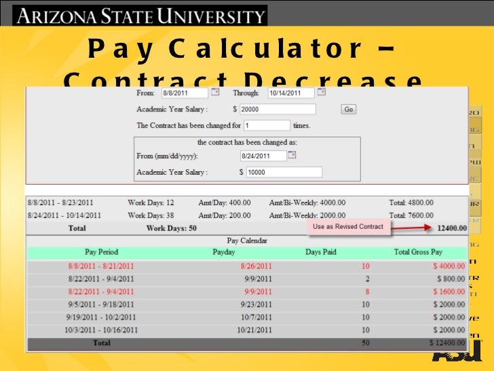The width and height of the screenshot is (494, 371).
Task: Click 'Total: 4800.00' value
Action: pos(411,202)
